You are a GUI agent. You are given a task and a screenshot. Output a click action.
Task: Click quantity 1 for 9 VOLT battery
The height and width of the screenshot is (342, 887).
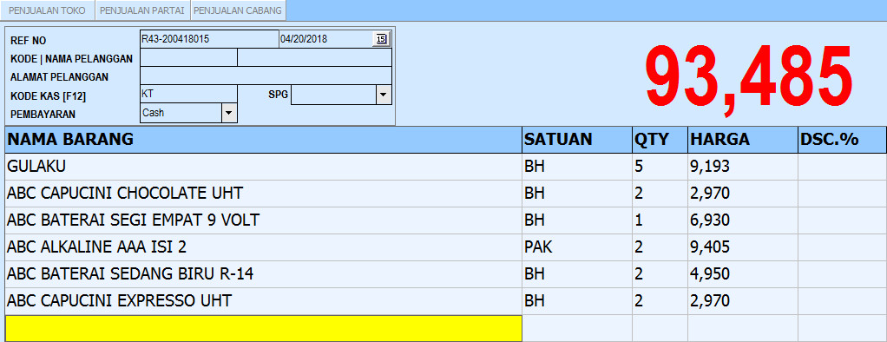tap(660, 220)
